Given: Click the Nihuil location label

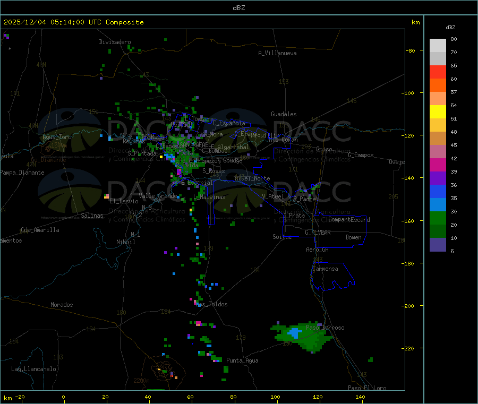Looking at the screenshot, I should click(x=126, y=242).
